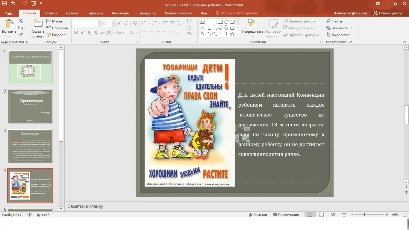Viewport: 409px width, 230px height.
Task: Copy selection with the copy icon
Action: coord(21,28)
